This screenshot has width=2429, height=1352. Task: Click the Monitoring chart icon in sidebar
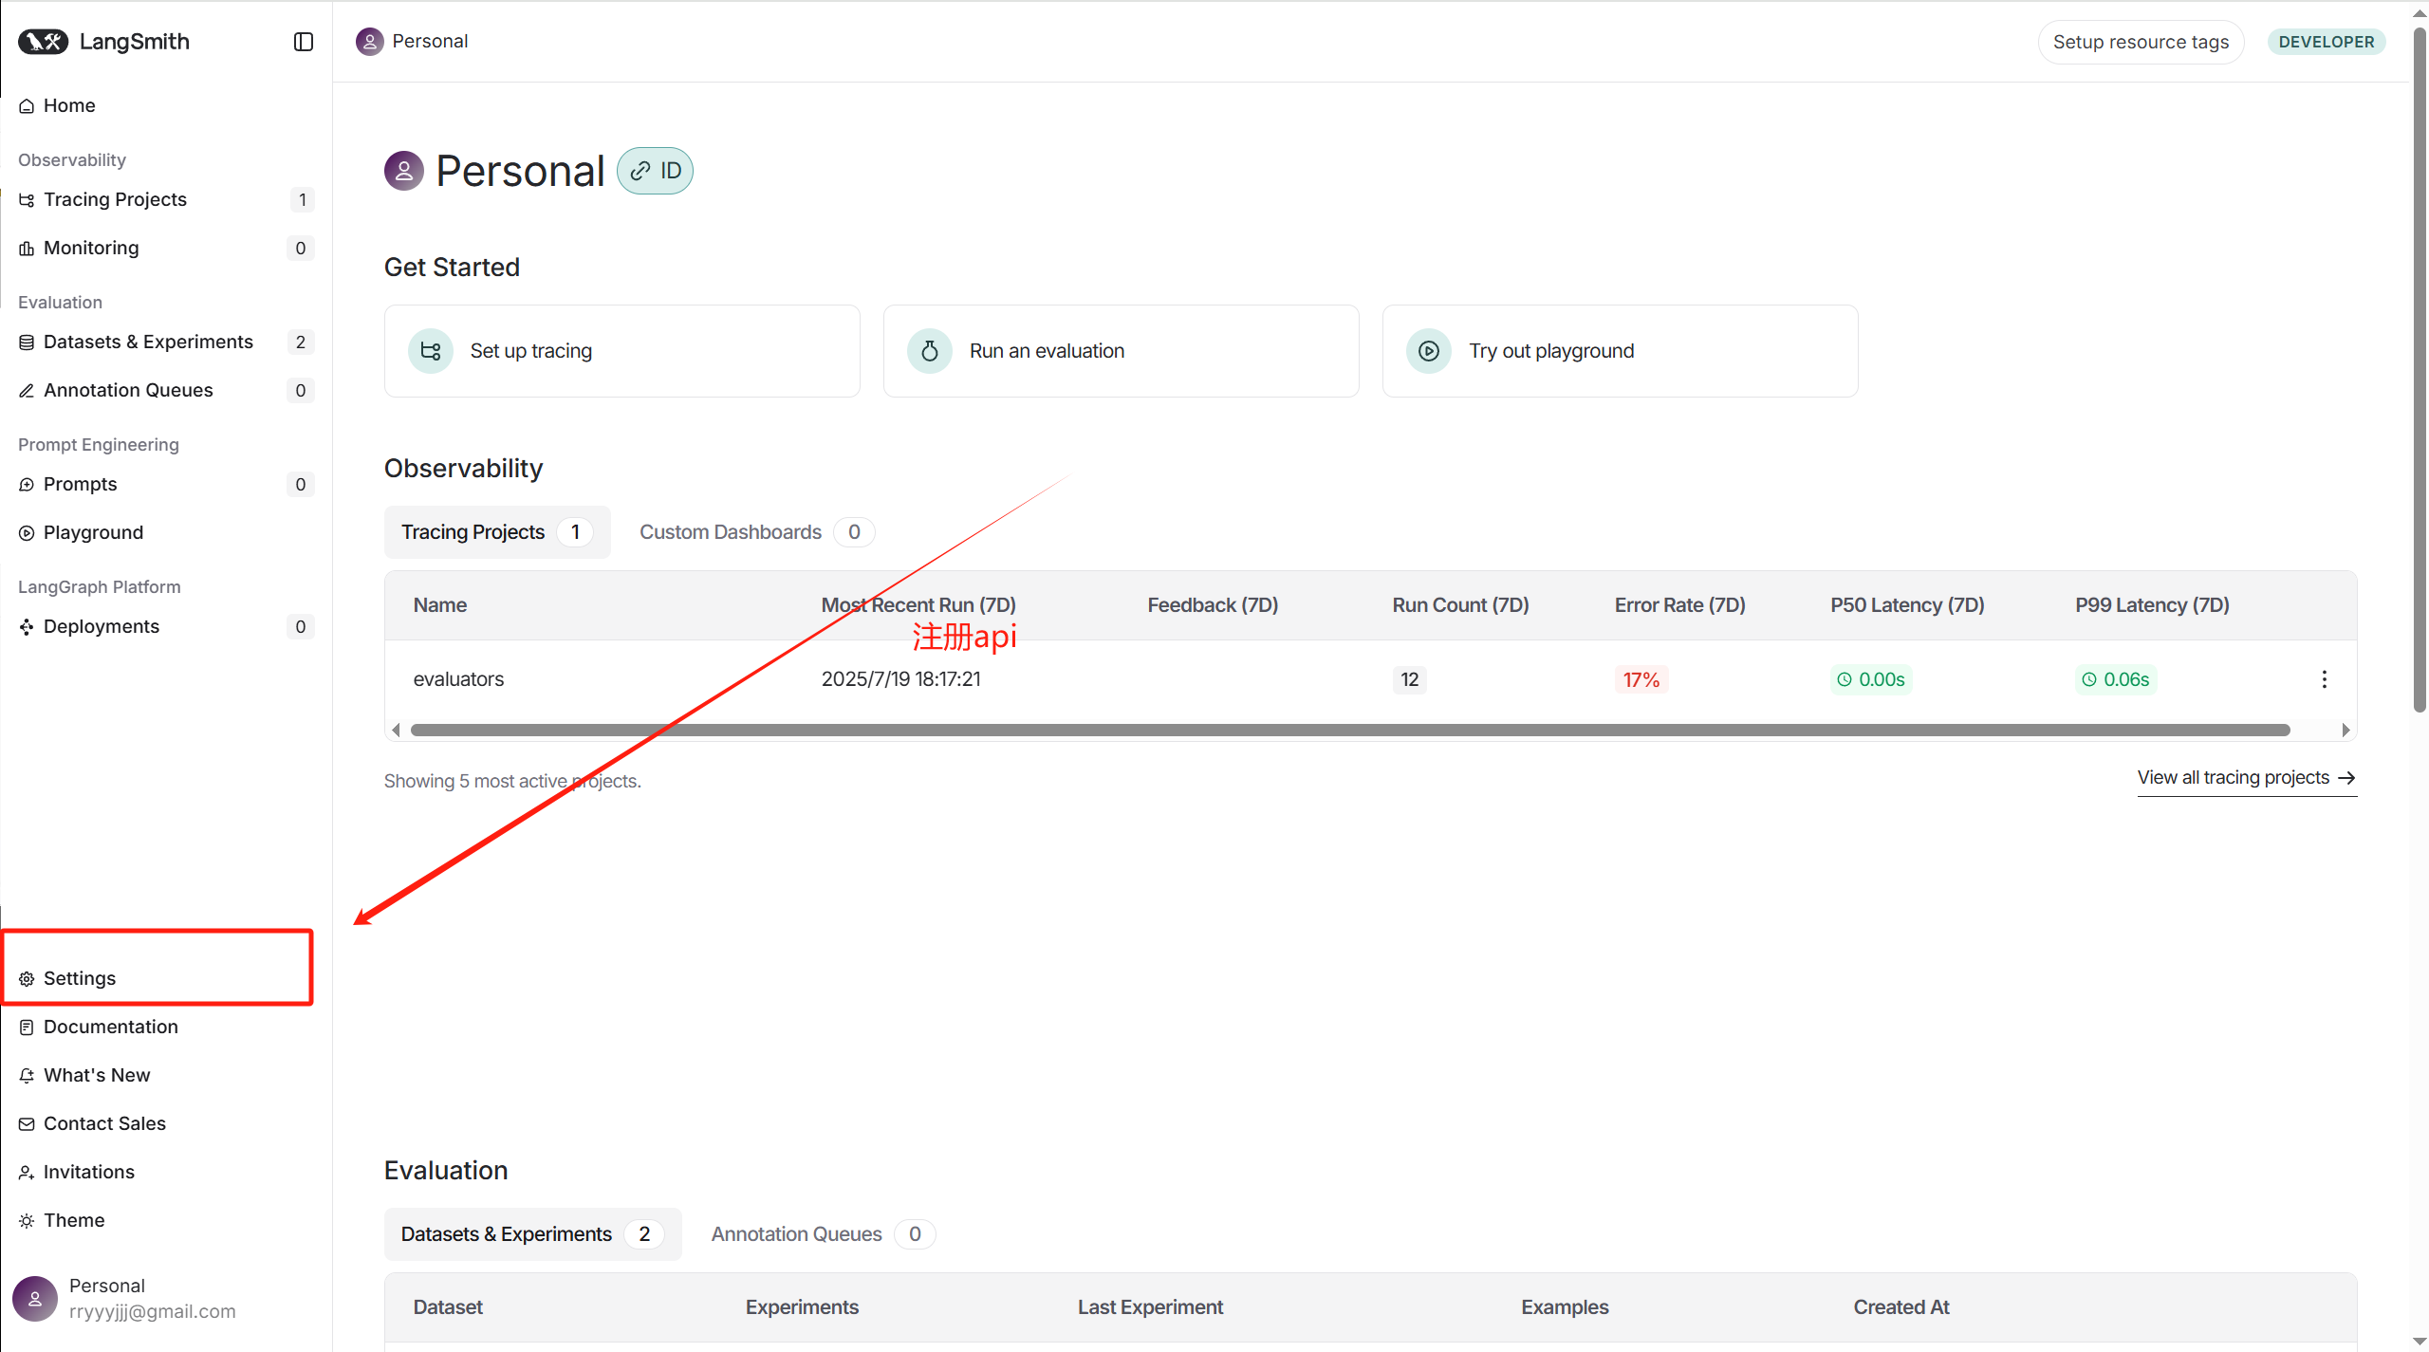coord(27,249)
